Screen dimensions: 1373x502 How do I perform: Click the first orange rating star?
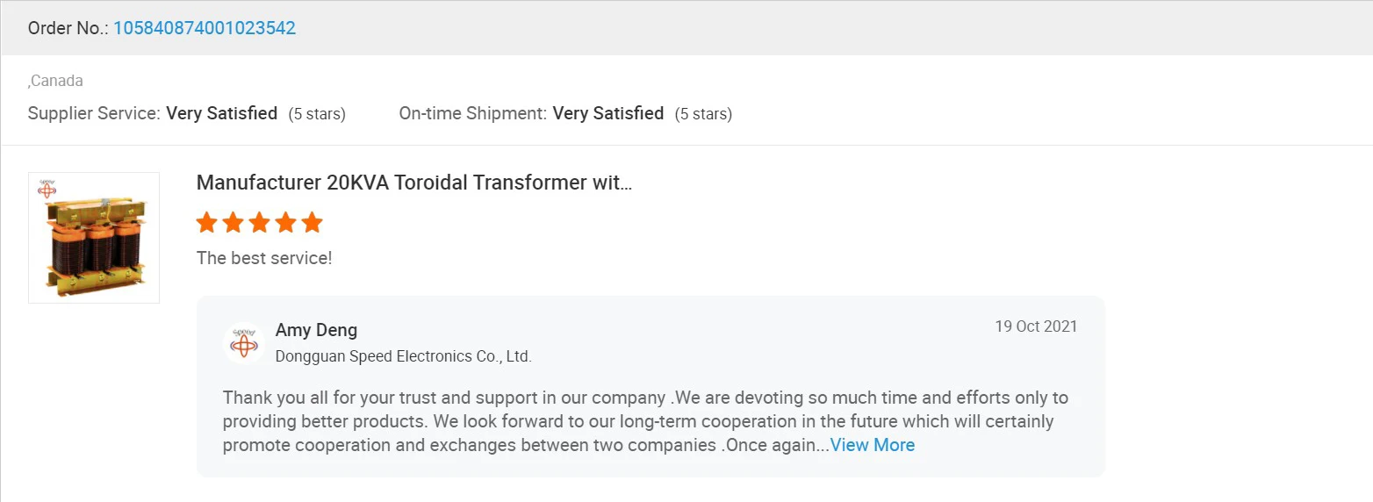(207, 222)
